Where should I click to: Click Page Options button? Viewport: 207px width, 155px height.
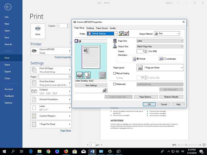(146, 97)
